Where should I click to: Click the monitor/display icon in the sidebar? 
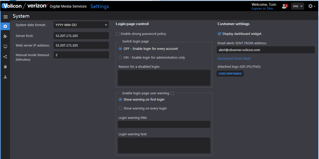(5, 46)
